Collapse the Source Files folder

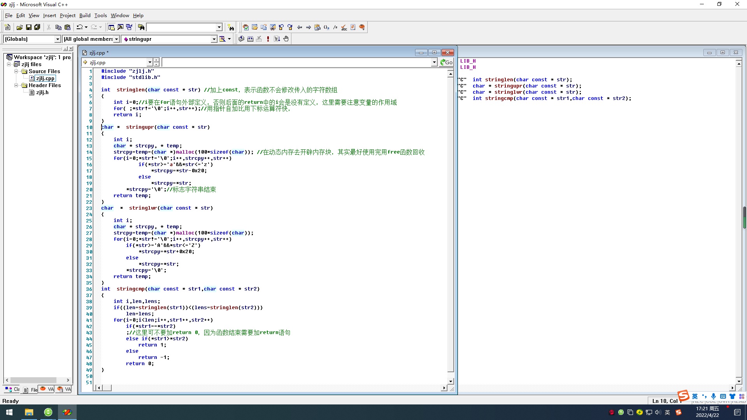click(x=16, y=72)
